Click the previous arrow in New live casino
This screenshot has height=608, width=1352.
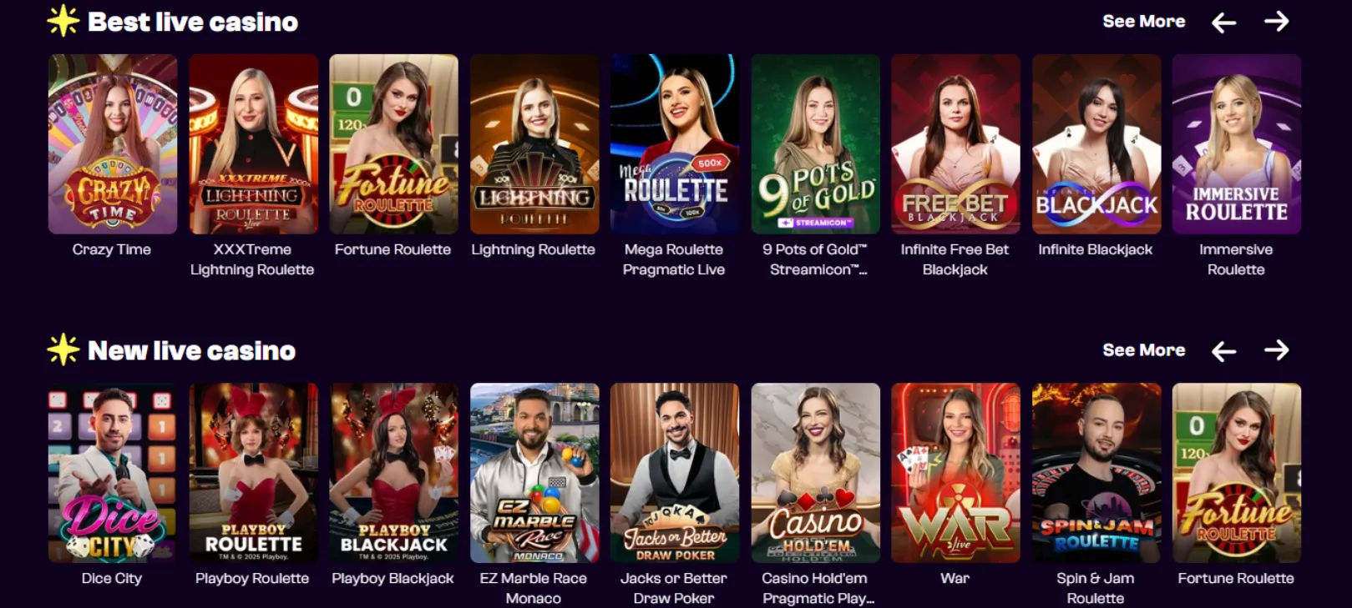[1223, 350]
